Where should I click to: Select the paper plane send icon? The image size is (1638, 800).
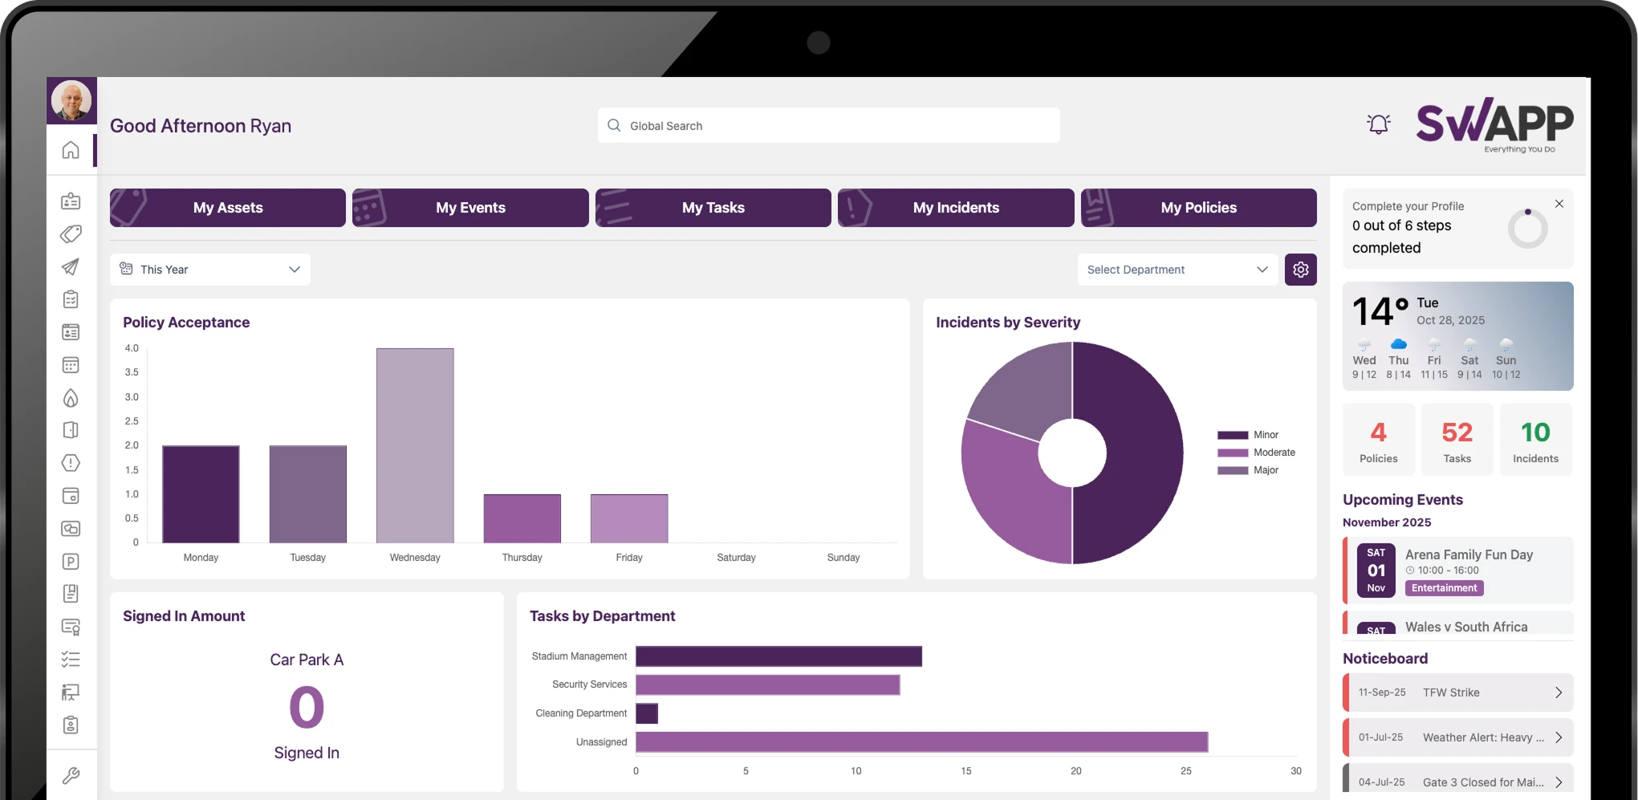click(x=71, y=266)
